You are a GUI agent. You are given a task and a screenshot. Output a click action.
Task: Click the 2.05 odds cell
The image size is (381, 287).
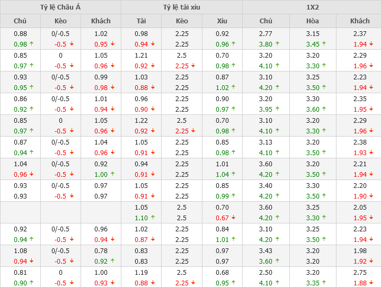pyautogui.click(x=360, y=208)
